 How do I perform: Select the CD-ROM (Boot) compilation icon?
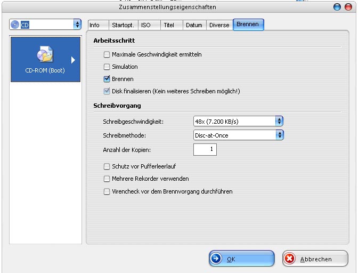[x=45, y=59]
